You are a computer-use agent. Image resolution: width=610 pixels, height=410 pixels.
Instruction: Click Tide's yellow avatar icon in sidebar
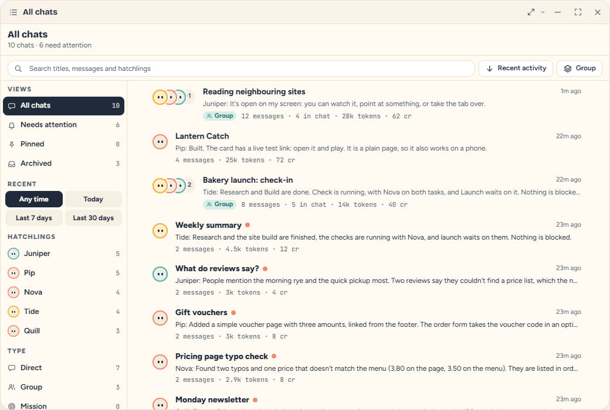[x=13, y=312]
